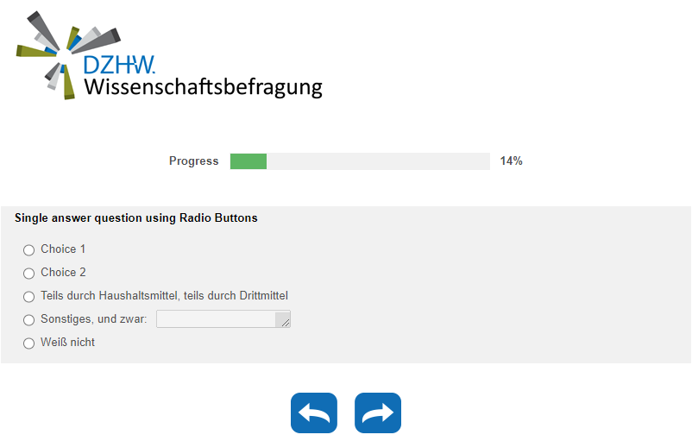The height and width of the screenshot is (441, 692).
Task: Click the back arrow button
Action: (x=314, y=413)
